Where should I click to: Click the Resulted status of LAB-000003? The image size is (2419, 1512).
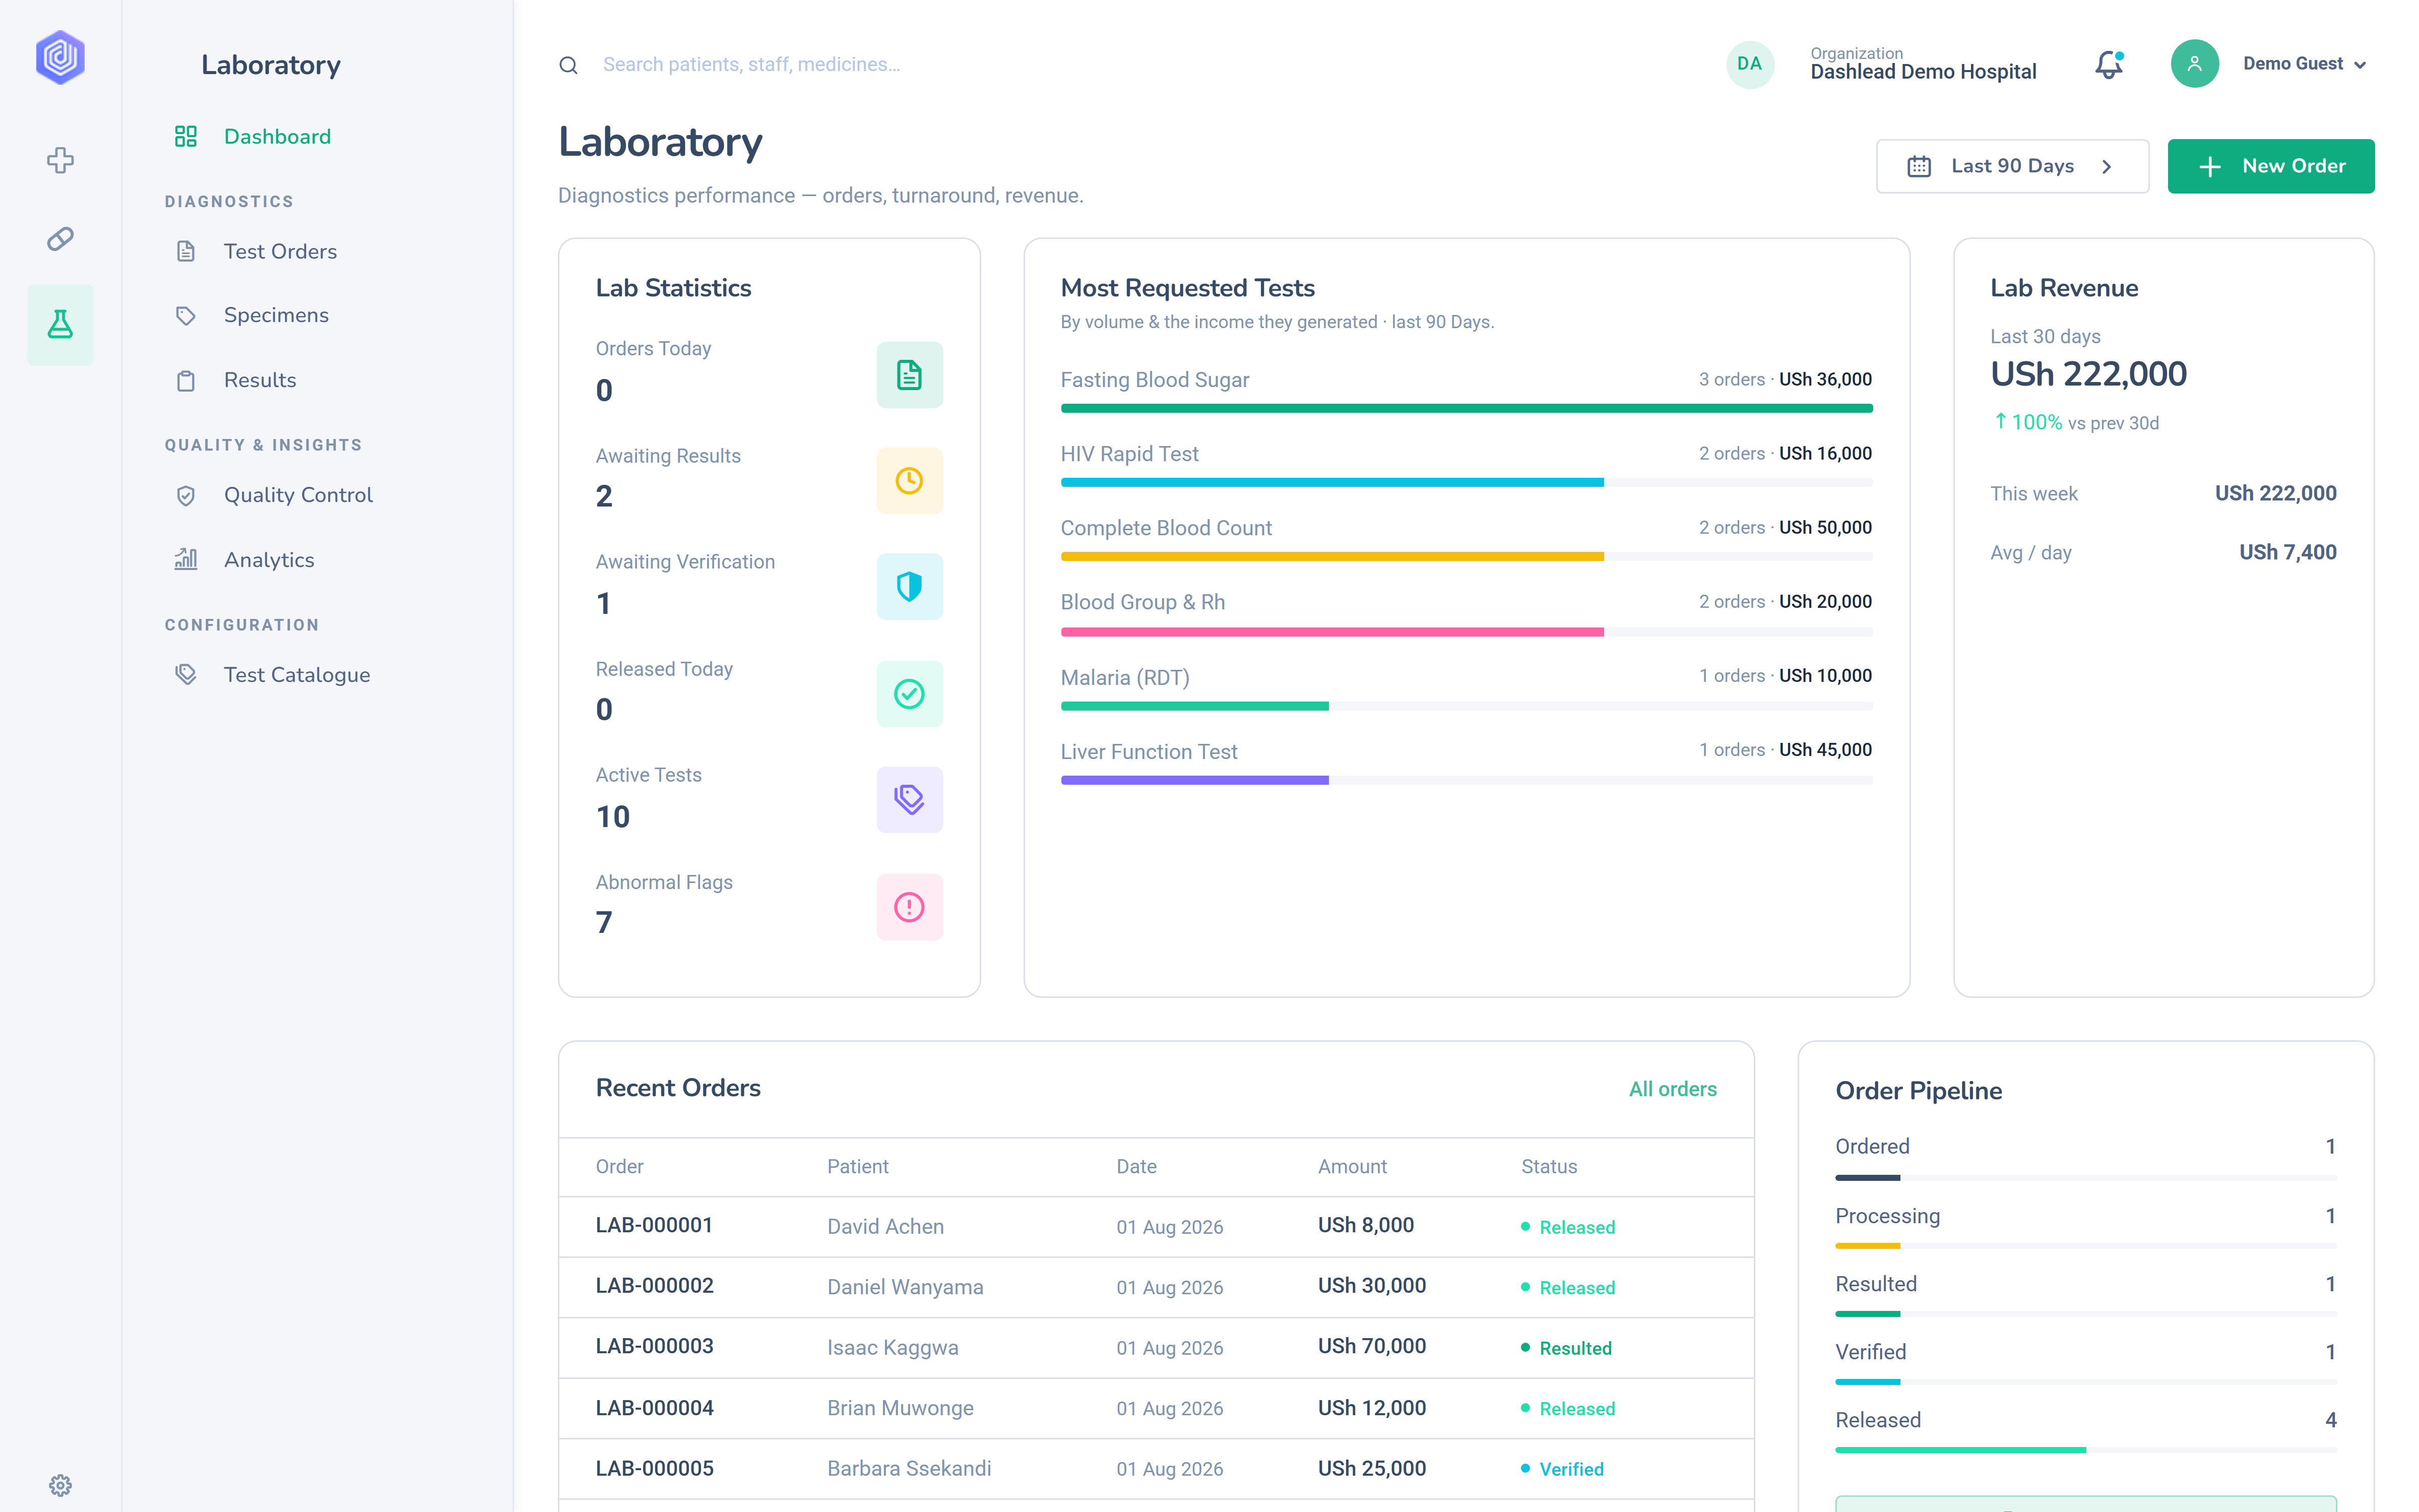[x=1566, y=1348]
